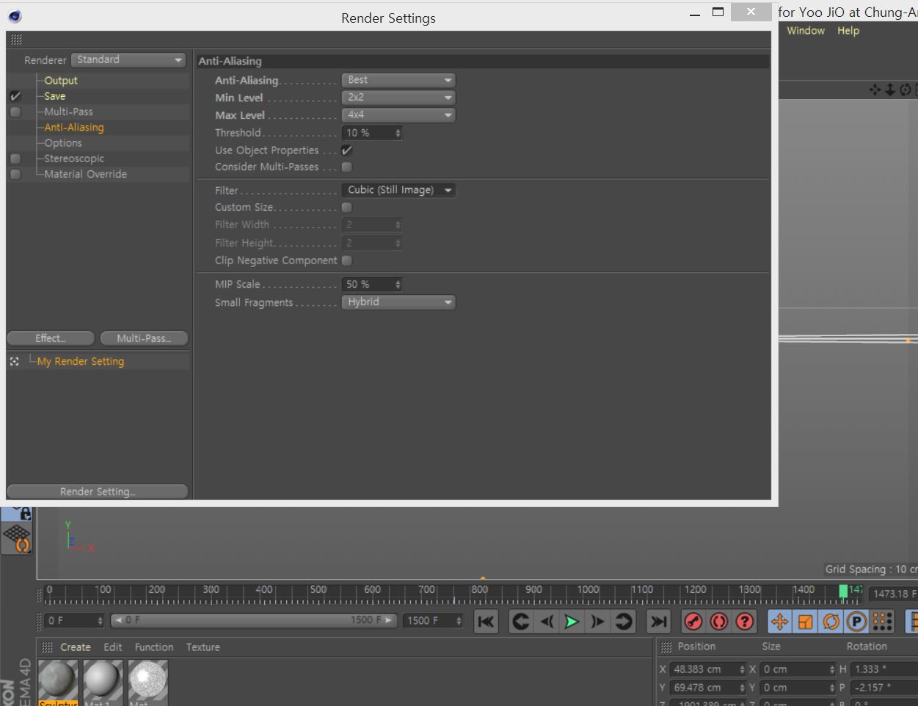Uncheck Use Object Properties
Screen dimensions: 918x706
(347, 150)
